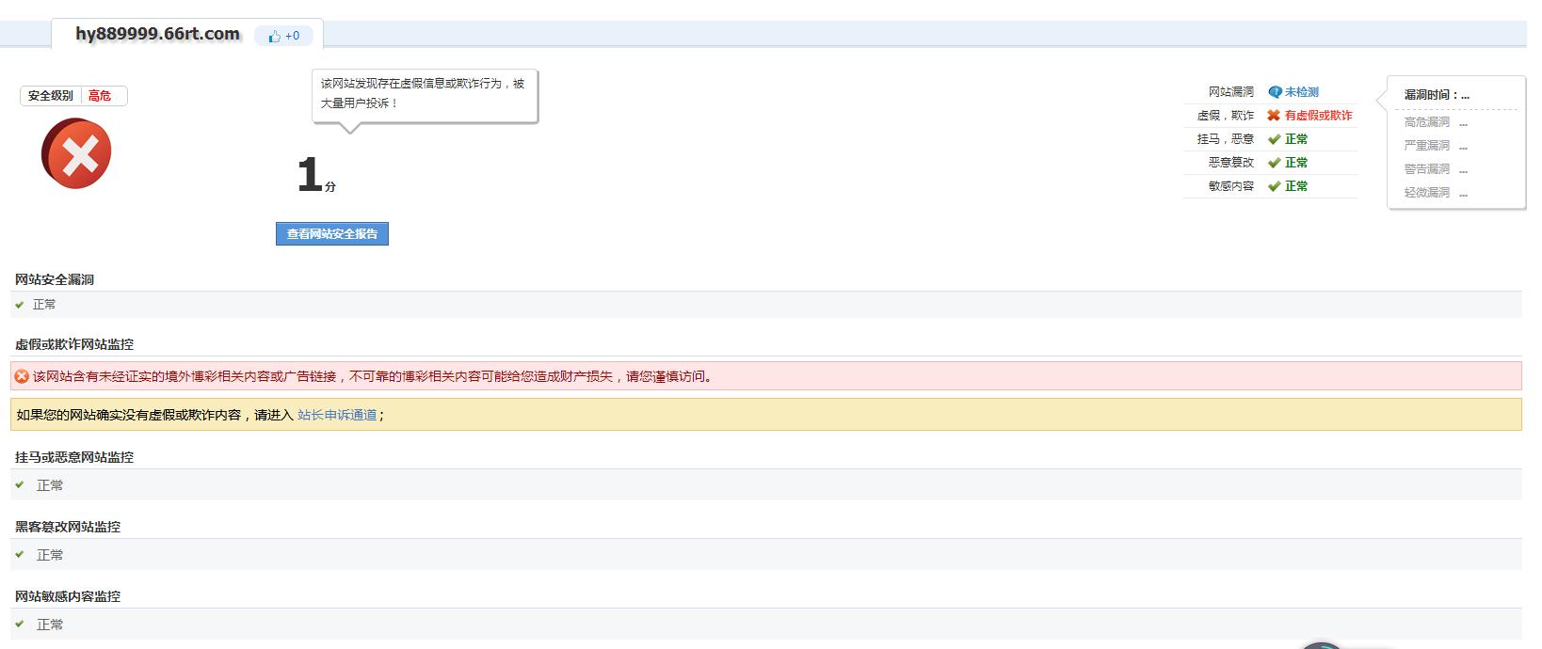Click the green check under 网站安全漏洞 section

20,305
